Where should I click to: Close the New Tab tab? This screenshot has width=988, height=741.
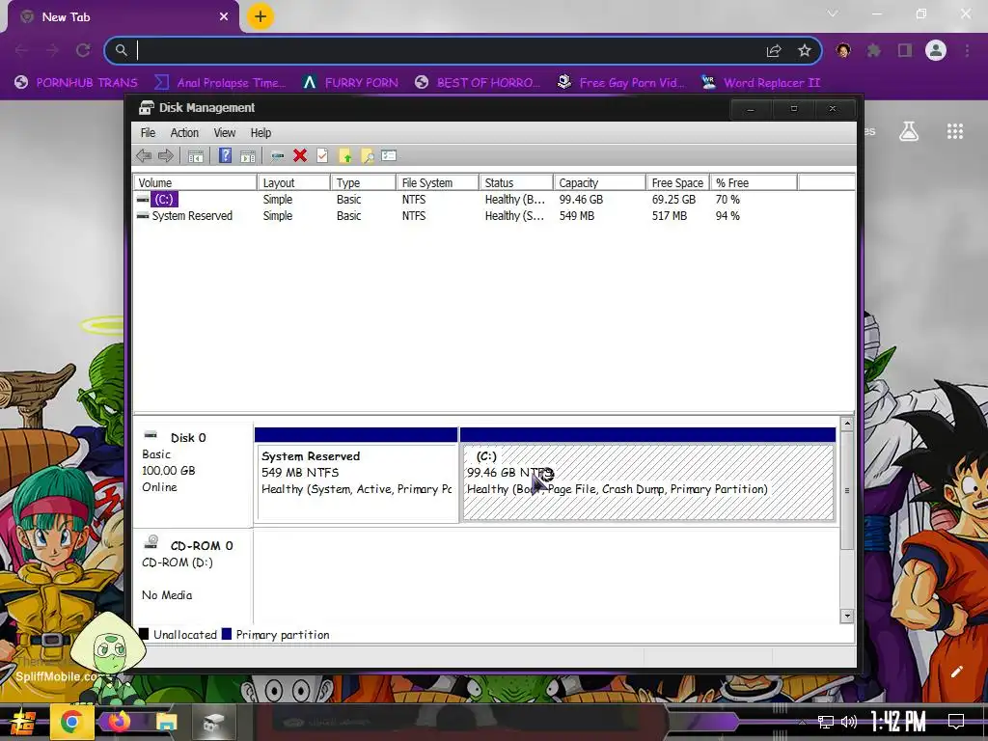click(x=224, y=17)
